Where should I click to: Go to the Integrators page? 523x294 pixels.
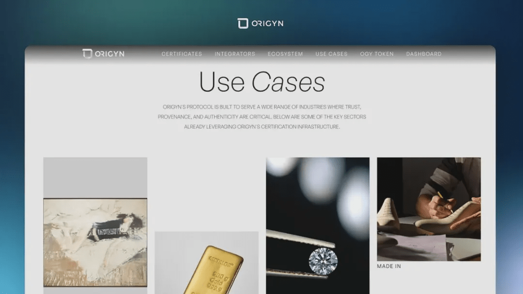coord(235,54)
